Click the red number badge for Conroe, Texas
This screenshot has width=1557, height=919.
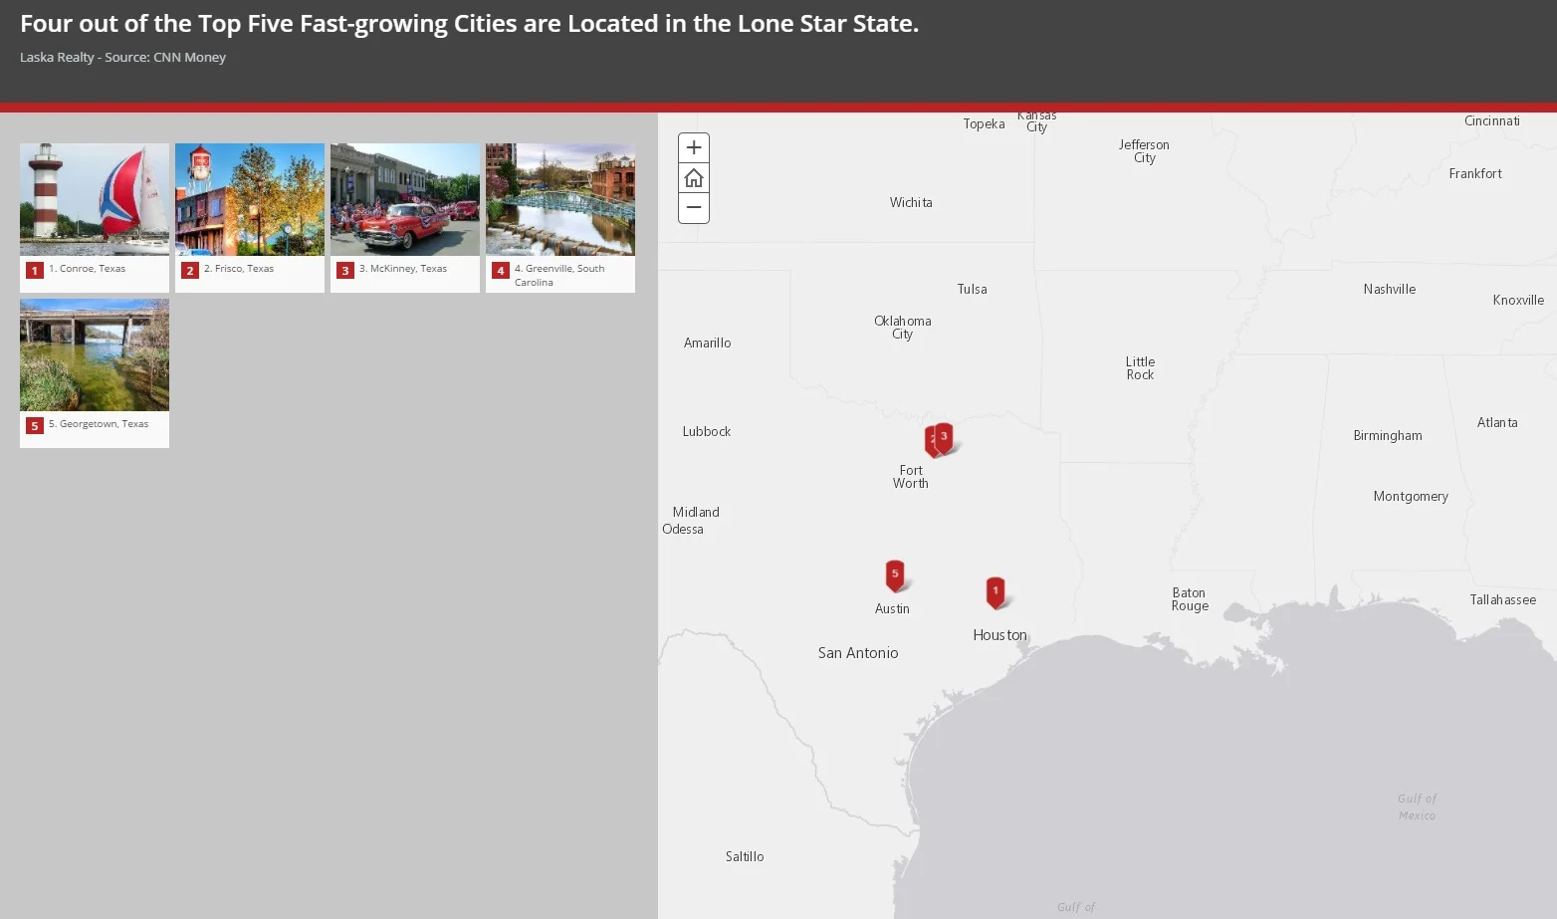[x=34, y=269]
